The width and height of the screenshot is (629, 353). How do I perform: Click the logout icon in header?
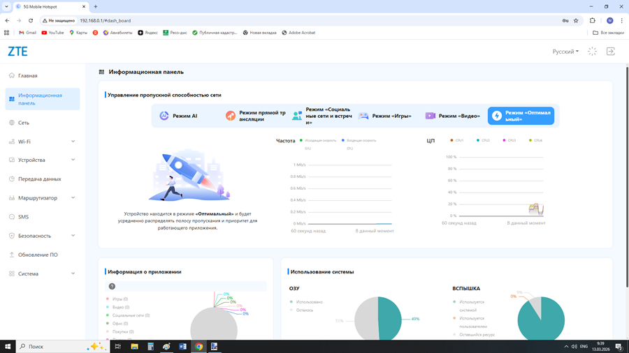coord(610,52)
